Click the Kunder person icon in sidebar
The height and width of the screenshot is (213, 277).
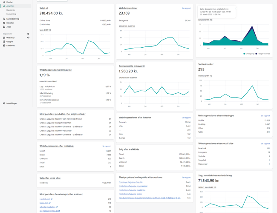[4, 2]
